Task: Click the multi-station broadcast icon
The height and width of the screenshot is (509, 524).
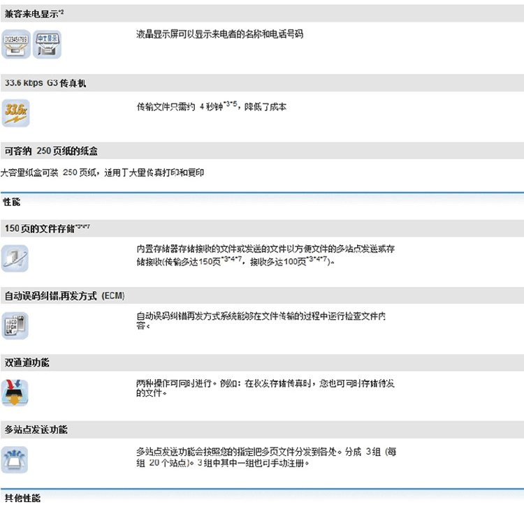Action: pos(15,460)
